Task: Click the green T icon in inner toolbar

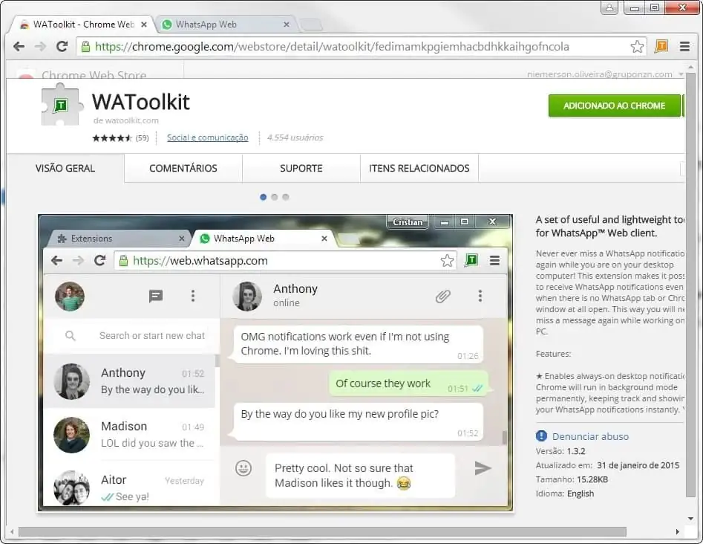Action: [471, 260]
